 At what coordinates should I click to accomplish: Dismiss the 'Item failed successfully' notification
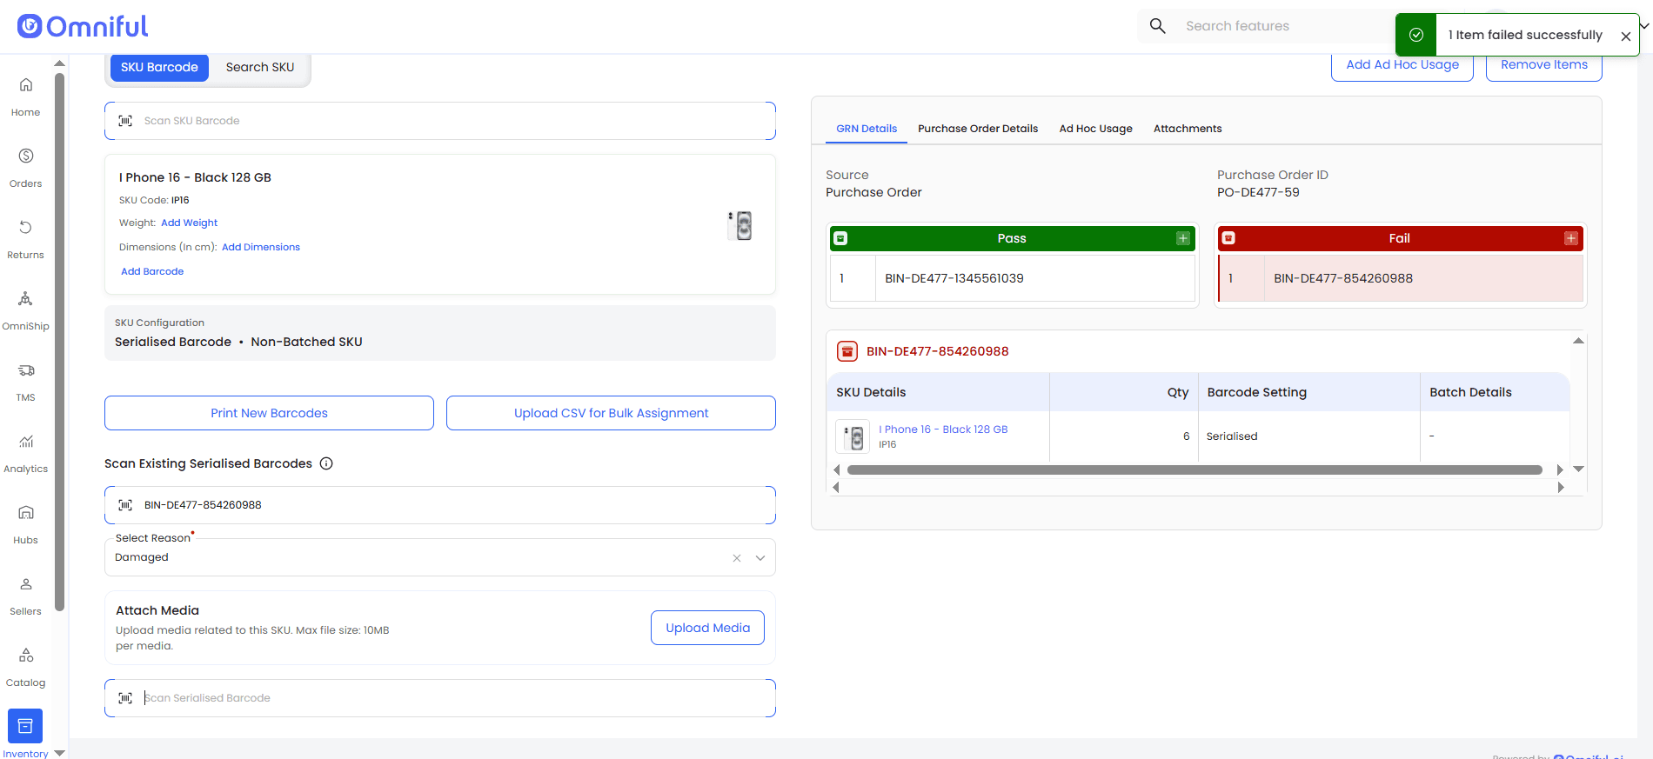1625,36
